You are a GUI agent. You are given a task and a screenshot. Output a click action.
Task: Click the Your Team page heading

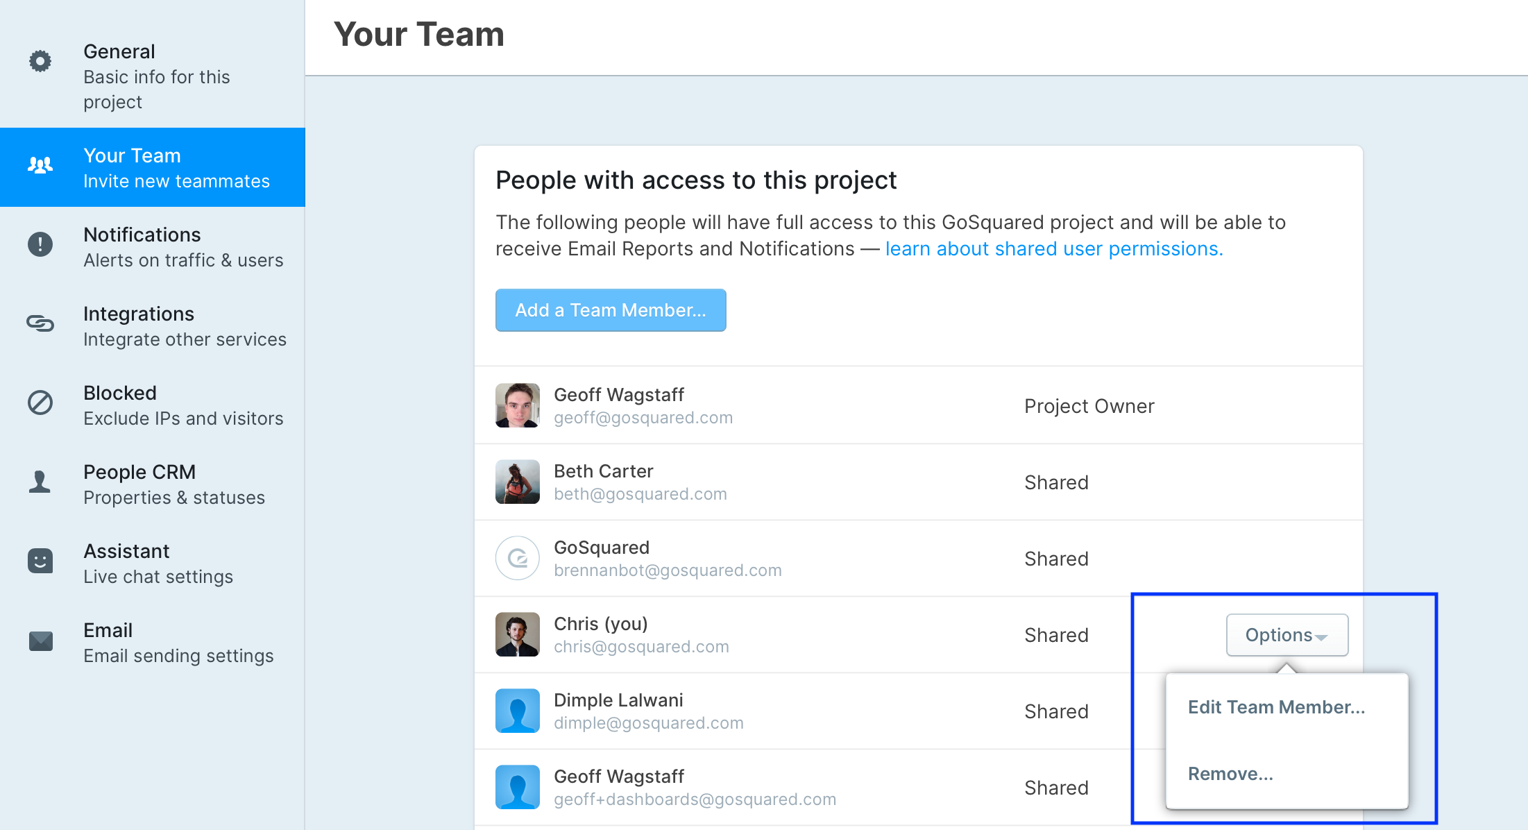click(x=419, y=34)
